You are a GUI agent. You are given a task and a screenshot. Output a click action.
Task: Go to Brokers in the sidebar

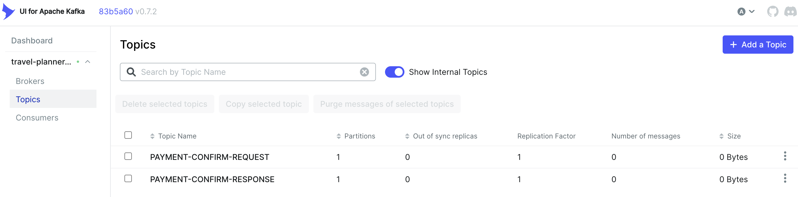click(30, 81)
